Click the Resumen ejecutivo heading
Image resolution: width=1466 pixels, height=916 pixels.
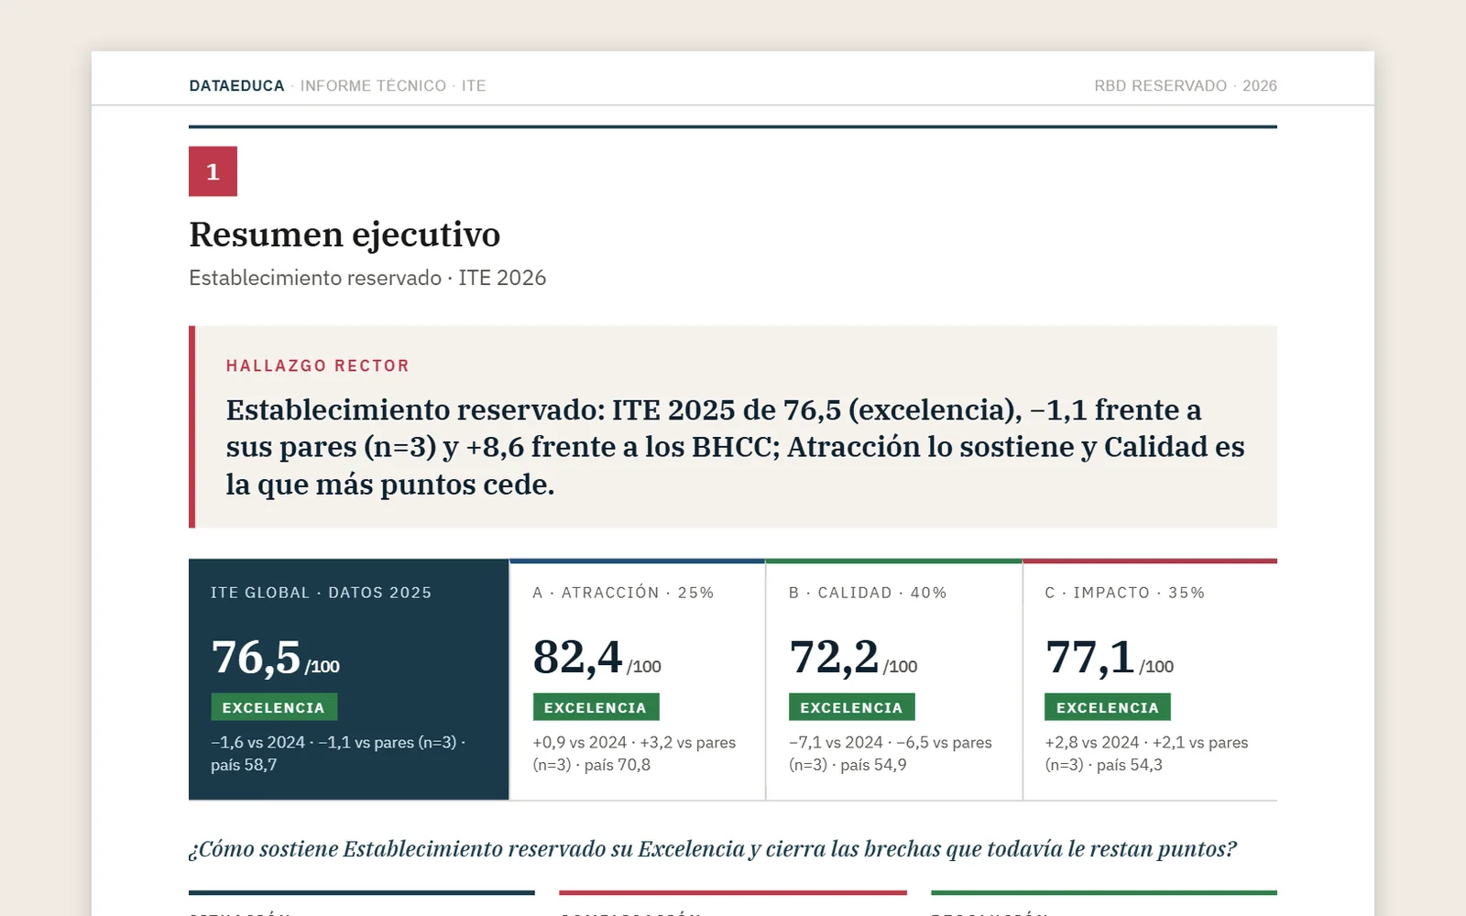345,234
